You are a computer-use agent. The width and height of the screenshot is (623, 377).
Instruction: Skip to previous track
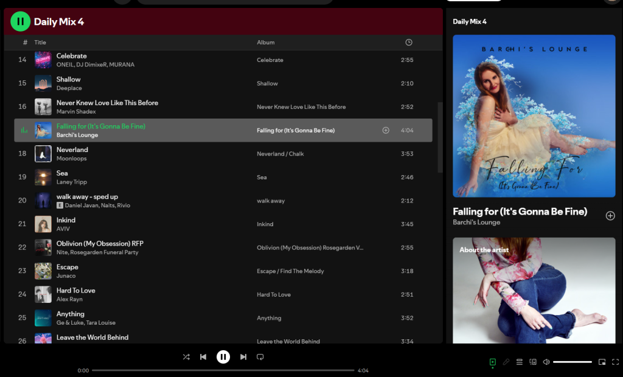tap(203, 357)
